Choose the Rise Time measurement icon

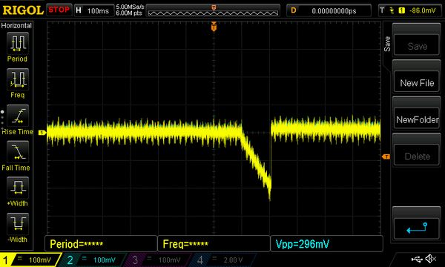18,116
